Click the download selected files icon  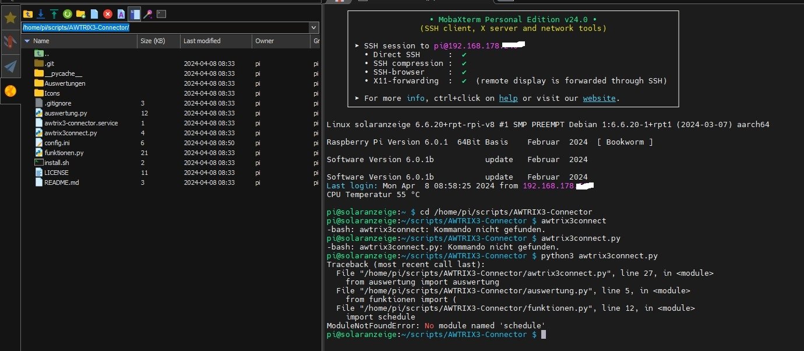pos(41,13)
